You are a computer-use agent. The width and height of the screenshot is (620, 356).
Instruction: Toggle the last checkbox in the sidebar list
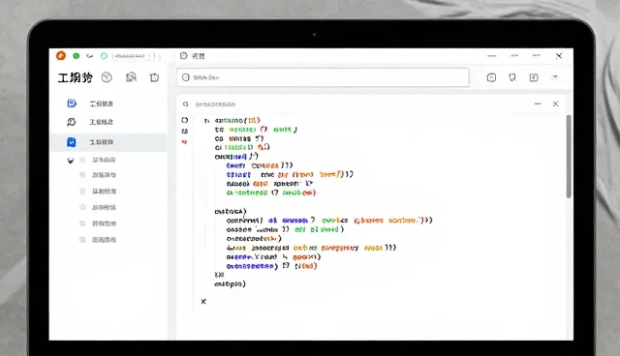tap(82, 240)
